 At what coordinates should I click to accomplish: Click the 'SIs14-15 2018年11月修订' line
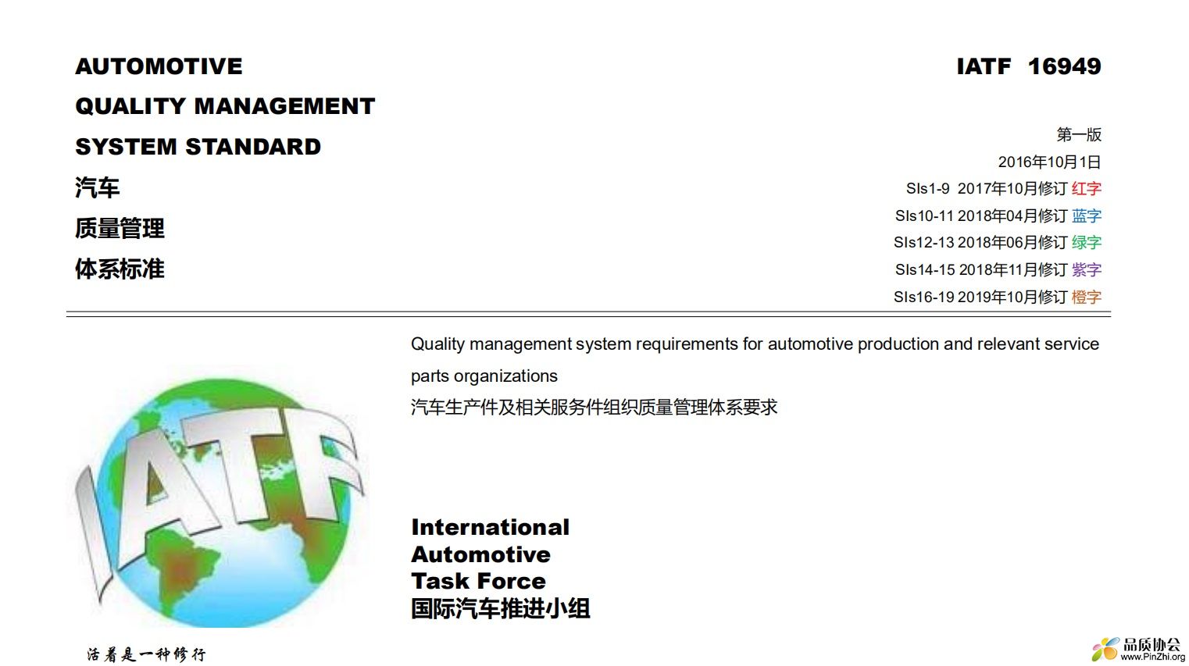point(981,270)
